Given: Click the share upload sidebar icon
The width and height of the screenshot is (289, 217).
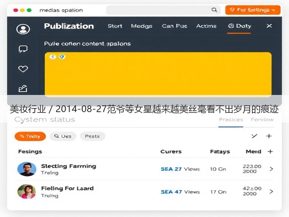Looking at the screenshot, I should (23, 89).
